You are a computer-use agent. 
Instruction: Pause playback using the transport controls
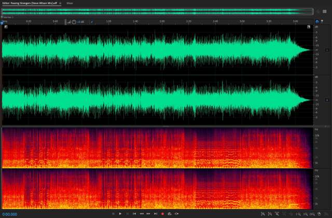tap(127, 214)
